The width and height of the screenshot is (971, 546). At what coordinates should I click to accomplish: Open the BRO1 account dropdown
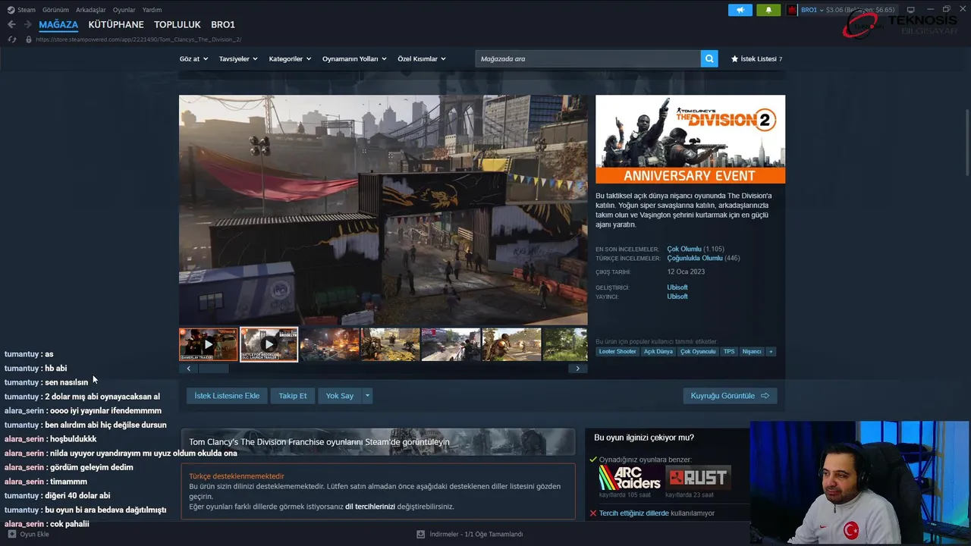point(812,10)
